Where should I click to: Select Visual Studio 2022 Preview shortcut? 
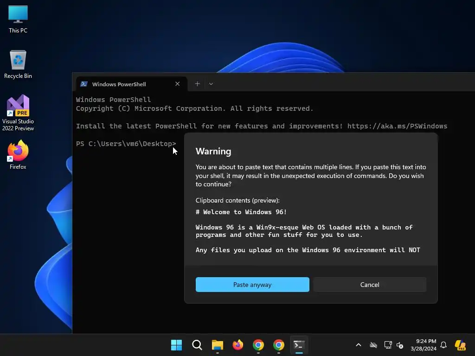tap(18, 113)
